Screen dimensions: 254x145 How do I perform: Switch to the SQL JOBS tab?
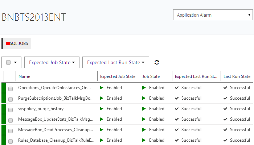click(17, 43)
